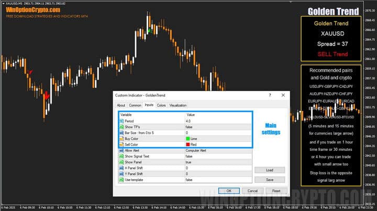
Task: Click the Sell Color variable icon
Action: [121, 145]
